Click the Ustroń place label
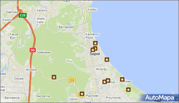The image size is (179, 103). click(x=73, y=99)
